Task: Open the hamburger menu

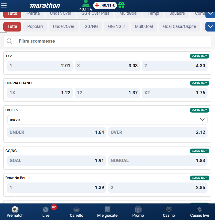Action: [4, 5]
